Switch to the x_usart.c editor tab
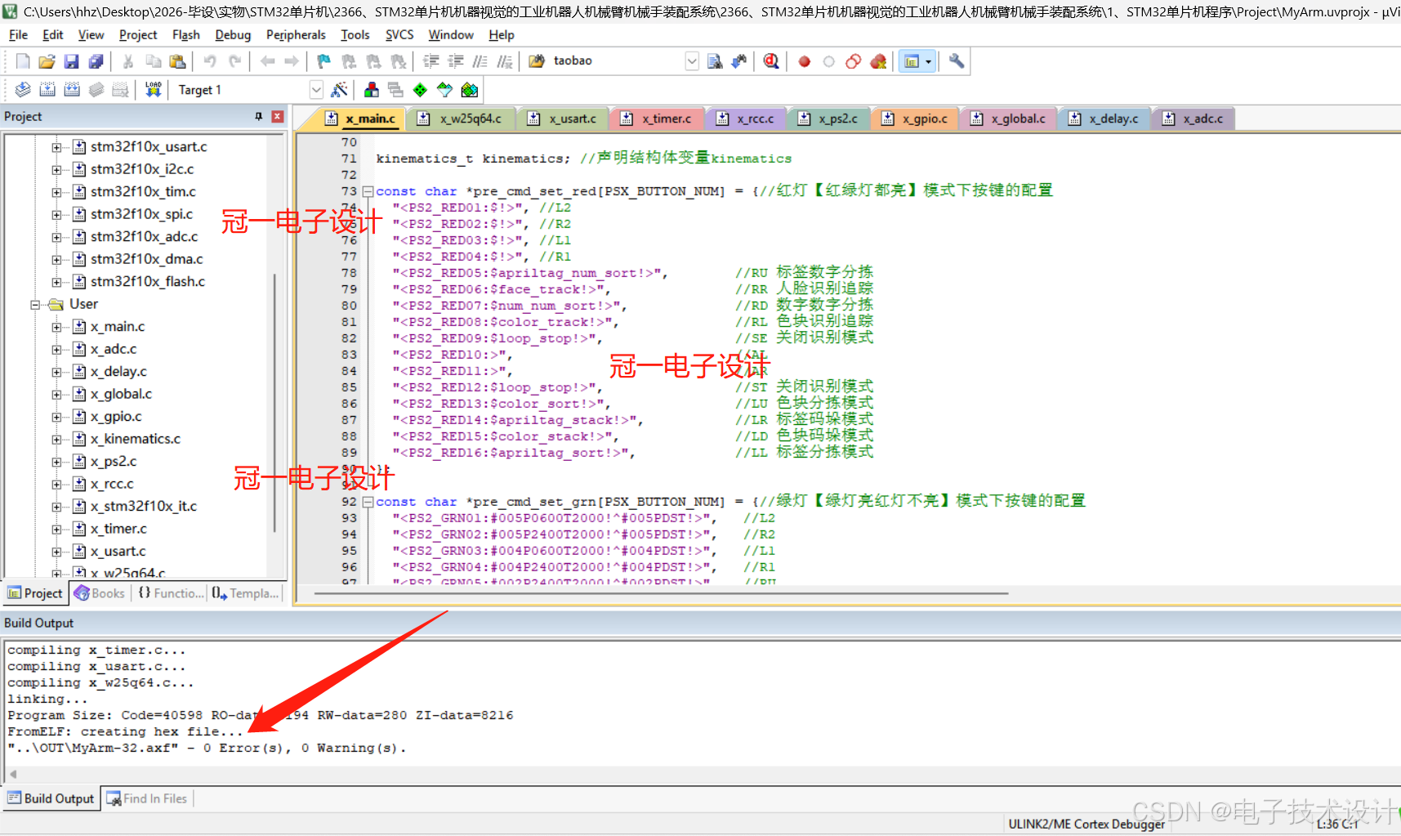Image resolution: width=1401 pixels, height=836 pixels. pyautogui.click(x=562, y=119)
